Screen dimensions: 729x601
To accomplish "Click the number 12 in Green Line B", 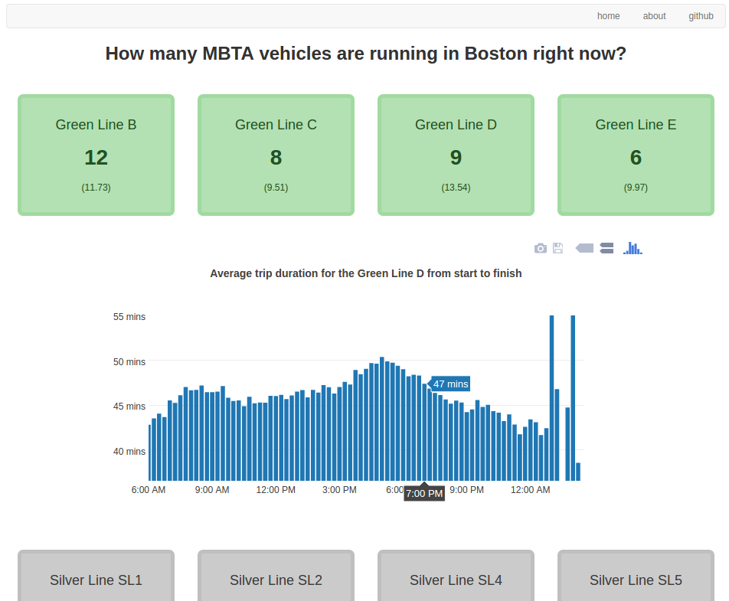I will click(96, 158).
